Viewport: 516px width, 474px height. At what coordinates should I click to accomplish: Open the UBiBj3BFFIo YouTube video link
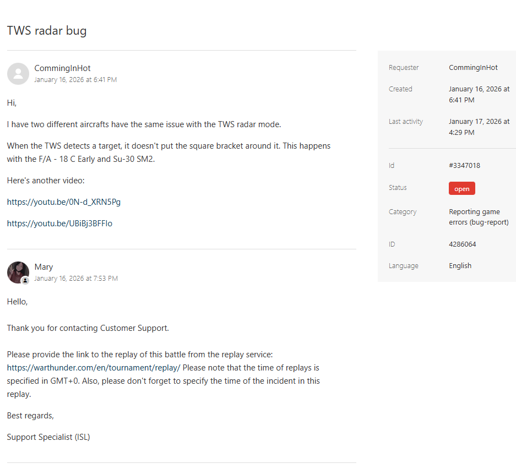coord(59,224)
